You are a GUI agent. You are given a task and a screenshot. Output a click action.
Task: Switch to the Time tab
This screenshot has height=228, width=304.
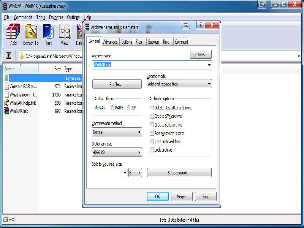pyautogui.click(x=166, y=42)
